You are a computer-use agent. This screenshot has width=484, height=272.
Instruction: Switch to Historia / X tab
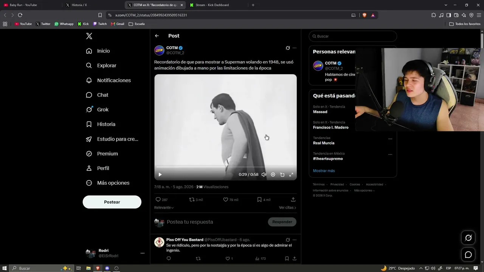pyautogui.click(x=93, y=5)
